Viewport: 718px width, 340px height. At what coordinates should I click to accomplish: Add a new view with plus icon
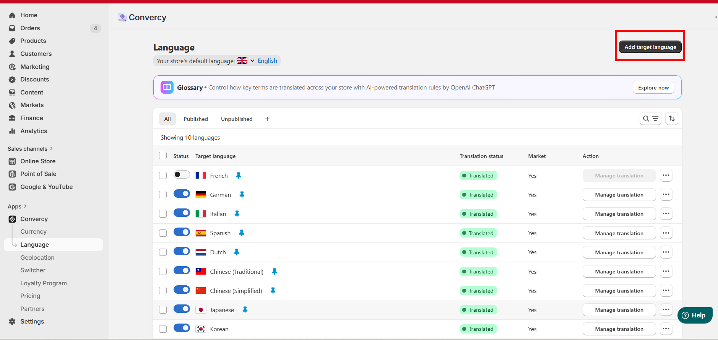(267, 119)
